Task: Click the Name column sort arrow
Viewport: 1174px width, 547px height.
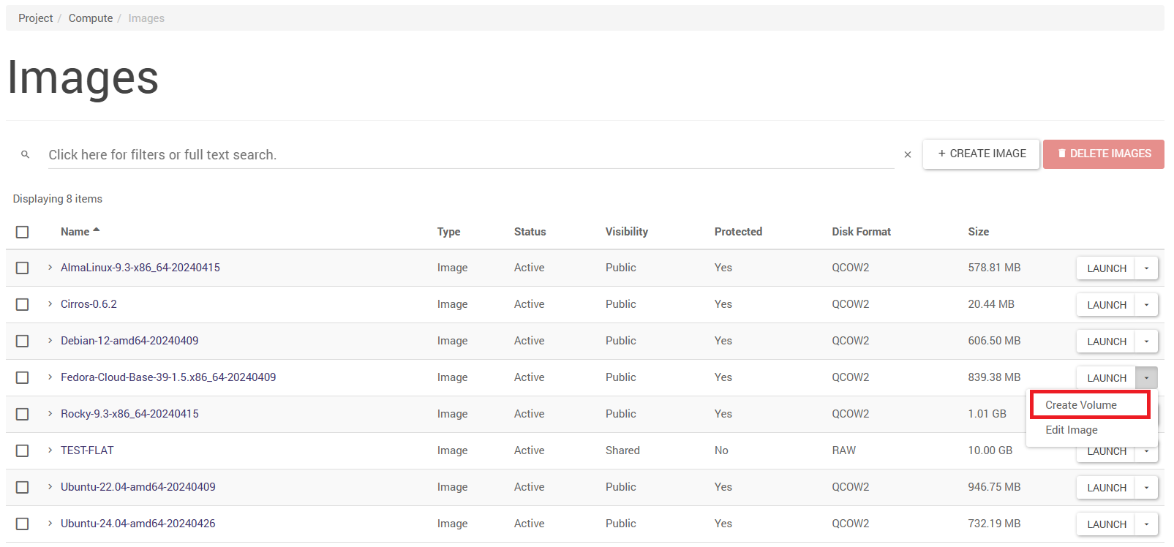Action: click(97, 230)
